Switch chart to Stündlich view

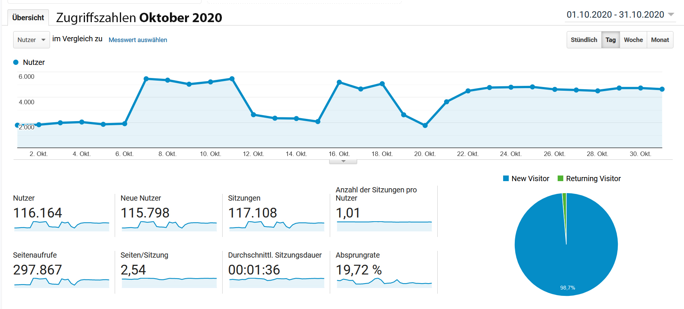[x=584, y=40]
